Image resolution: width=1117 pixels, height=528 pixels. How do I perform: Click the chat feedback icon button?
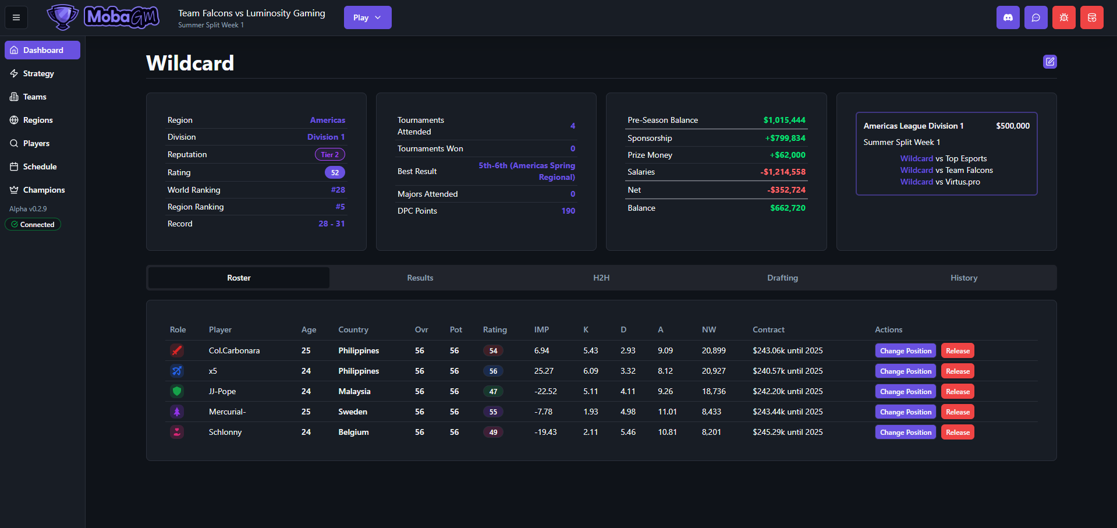pos(1036,17)
